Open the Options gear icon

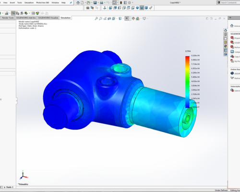point(130,2)
